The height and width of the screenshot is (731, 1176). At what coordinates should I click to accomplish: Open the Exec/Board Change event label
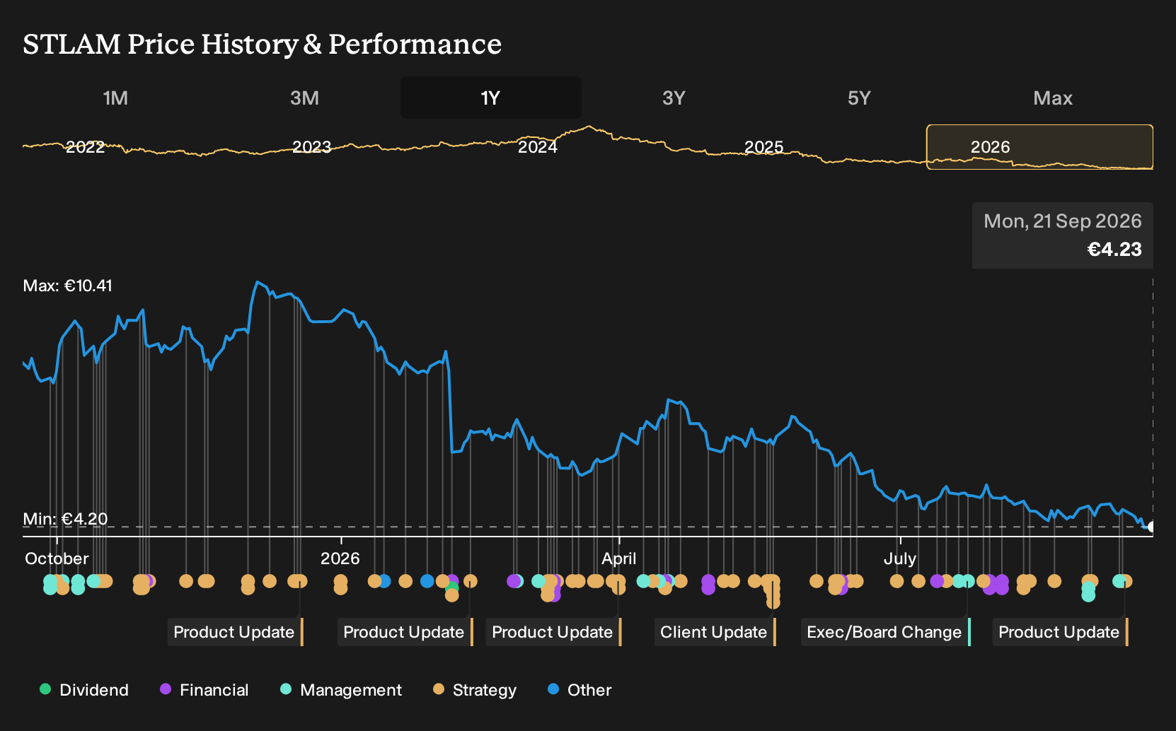[x=885, y=632]
